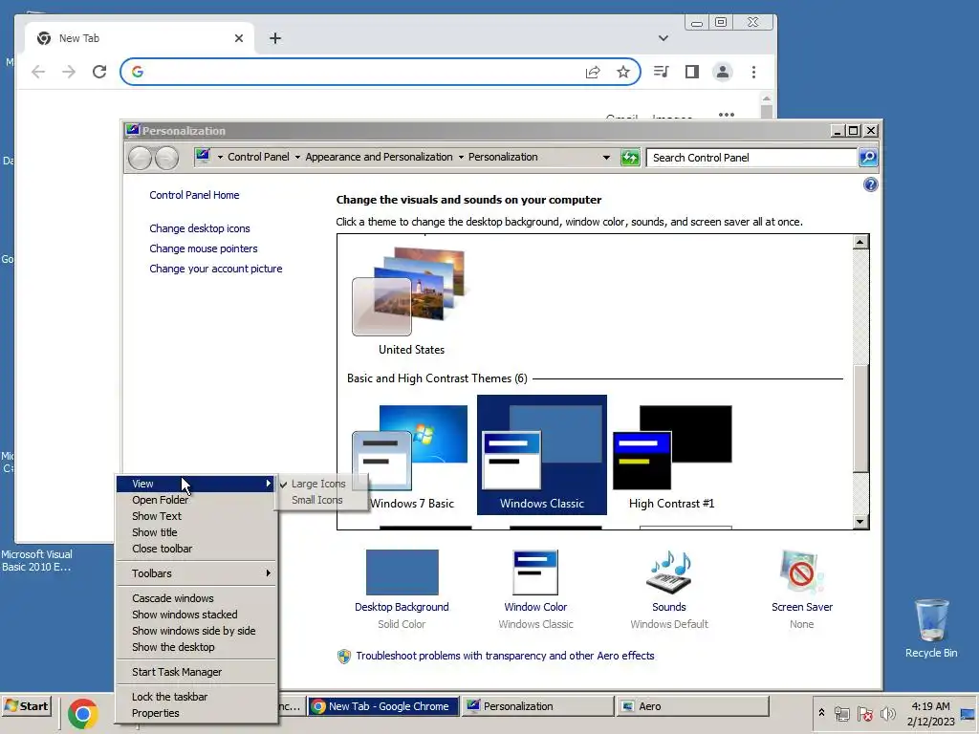Share this page from Chrome's address bar
Image resolution: width=979 pixels, height=734 pixels.
coord(593,72)
